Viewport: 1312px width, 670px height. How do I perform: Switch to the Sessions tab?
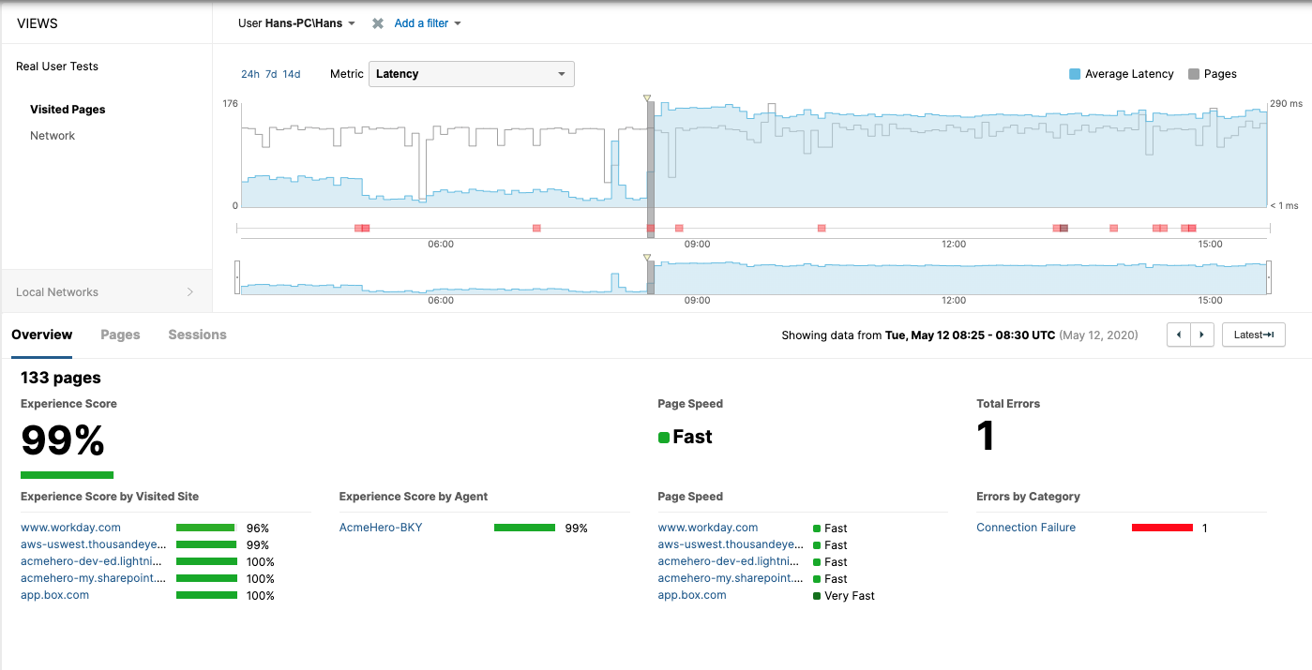[x=197, y=335]
